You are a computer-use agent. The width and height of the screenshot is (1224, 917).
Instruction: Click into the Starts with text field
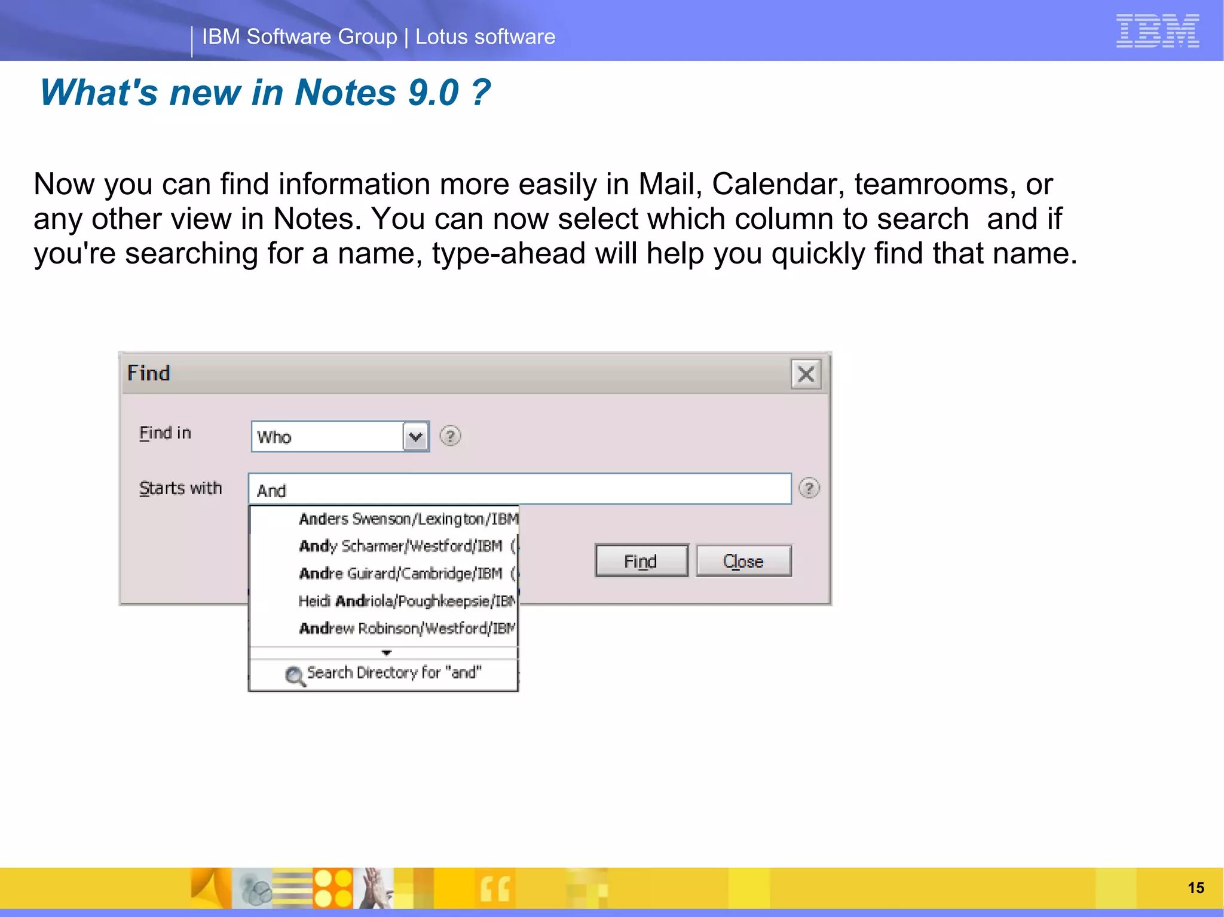520,489
